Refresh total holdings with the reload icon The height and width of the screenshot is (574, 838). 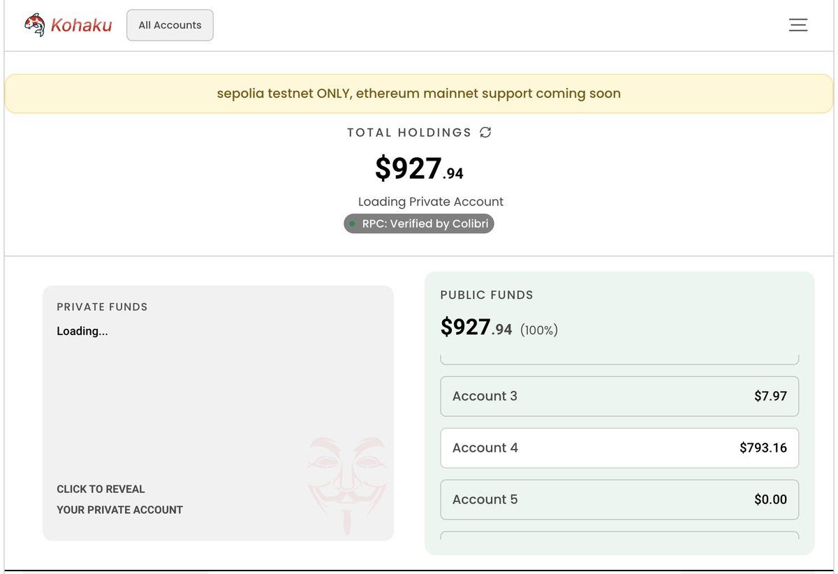486,132
